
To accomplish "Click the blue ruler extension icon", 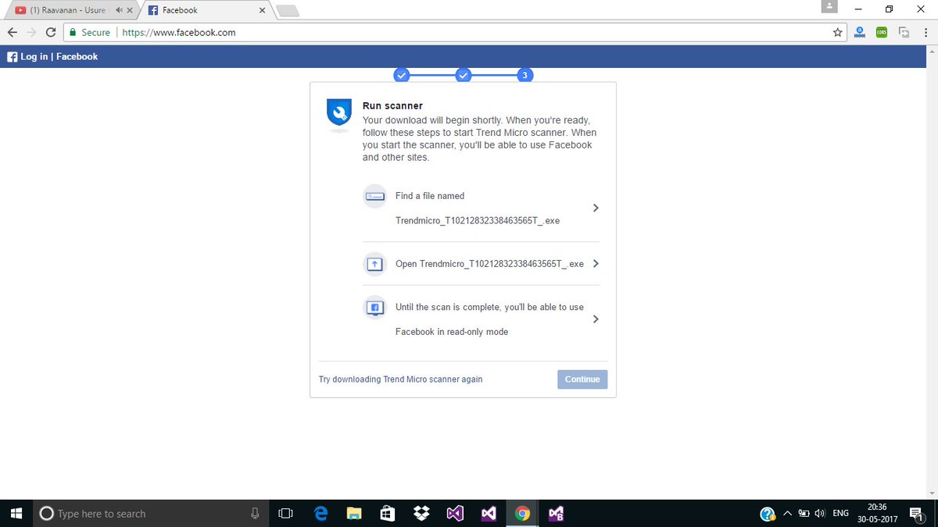I will coord(860,32).
